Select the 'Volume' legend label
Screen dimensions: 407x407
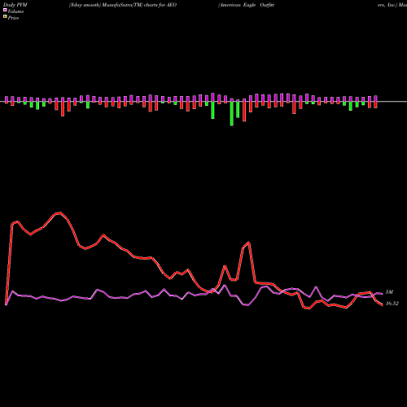pos(15,11)
